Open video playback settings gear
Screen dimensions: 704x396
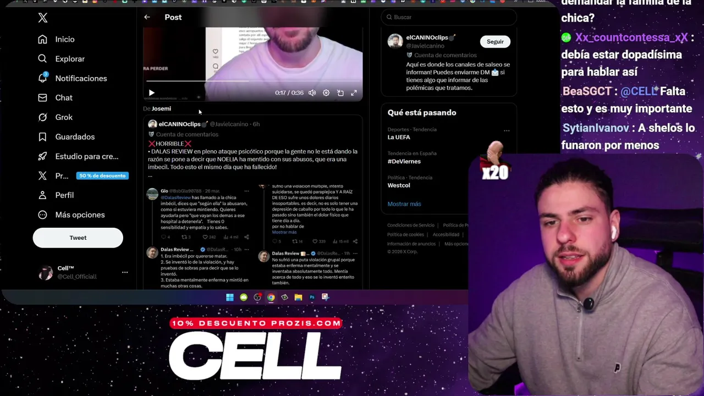click(x=326, y=93)
